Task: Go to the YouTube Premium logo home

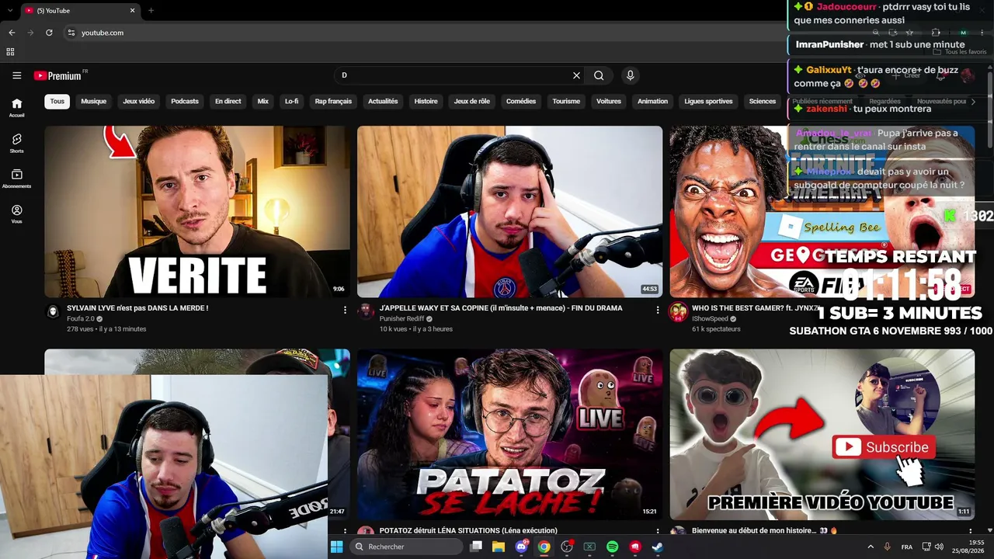Action: pos(57,75)
